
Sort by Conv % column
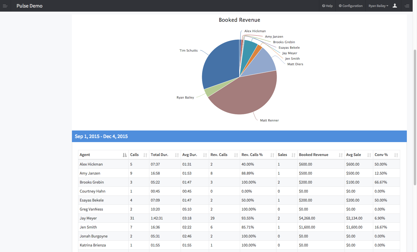396,155
